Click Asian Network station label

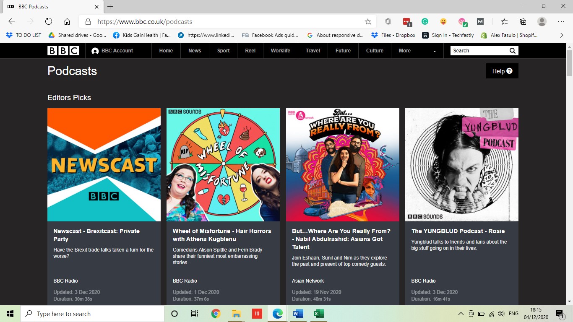308,281
